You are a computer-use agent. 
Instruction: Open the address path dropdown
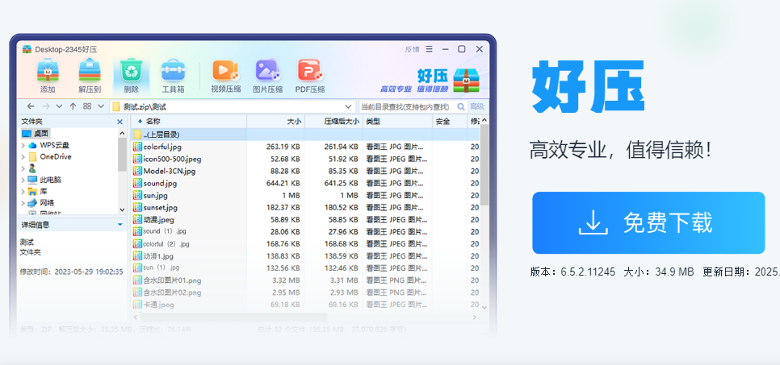pyautogui.click(x=348, y=106)
